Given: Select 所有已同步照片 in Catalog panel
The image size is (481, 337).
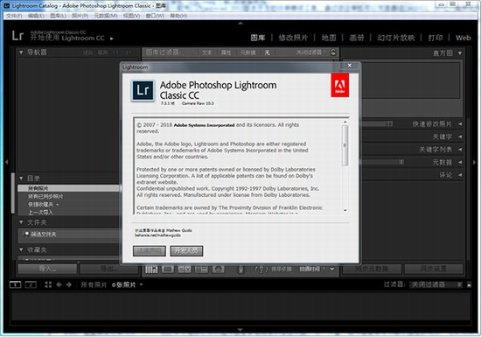Looking at the screenshot, I should [x=45, y=196].
